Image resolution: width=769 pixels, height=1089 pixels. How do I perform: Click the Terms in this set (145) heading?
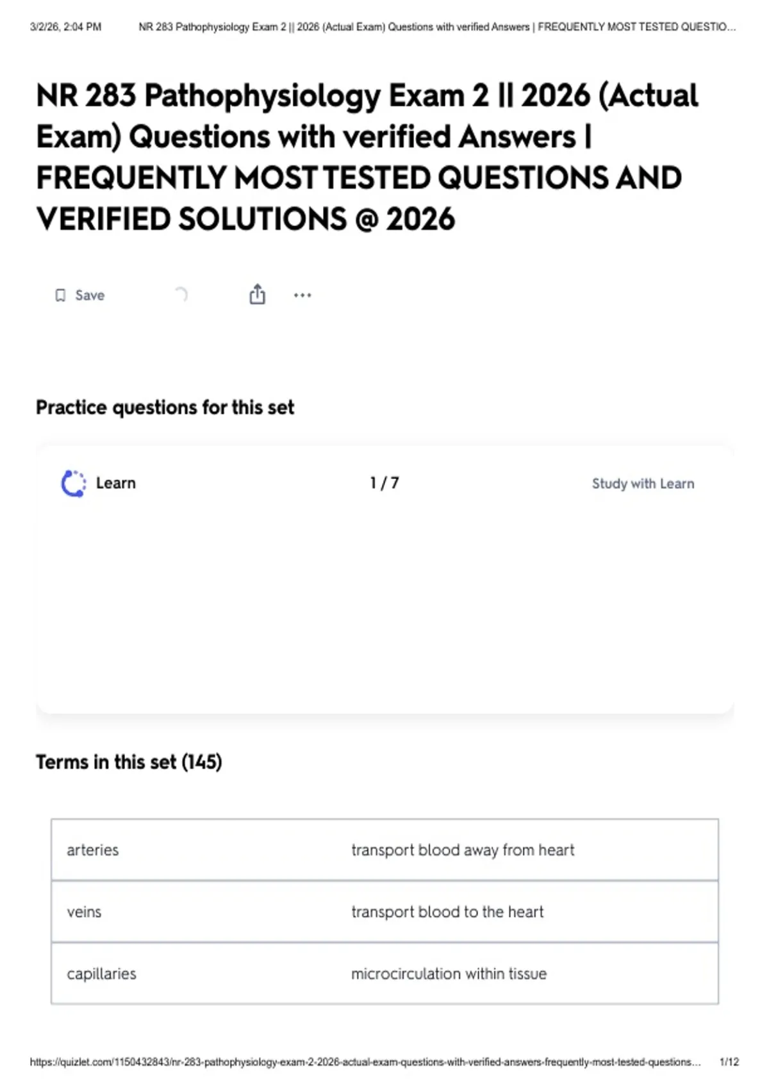click(x=129, y=762)
